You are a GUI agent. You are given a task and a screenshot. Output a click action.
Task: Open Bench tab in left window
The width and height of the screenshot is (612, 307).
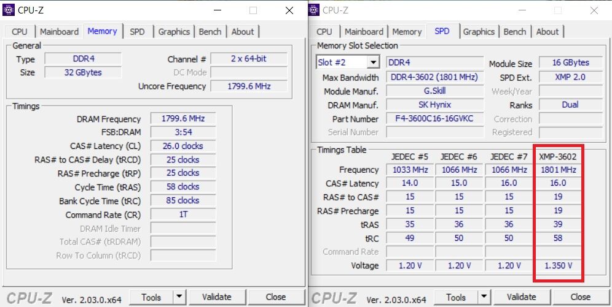[x=210, y=31]
